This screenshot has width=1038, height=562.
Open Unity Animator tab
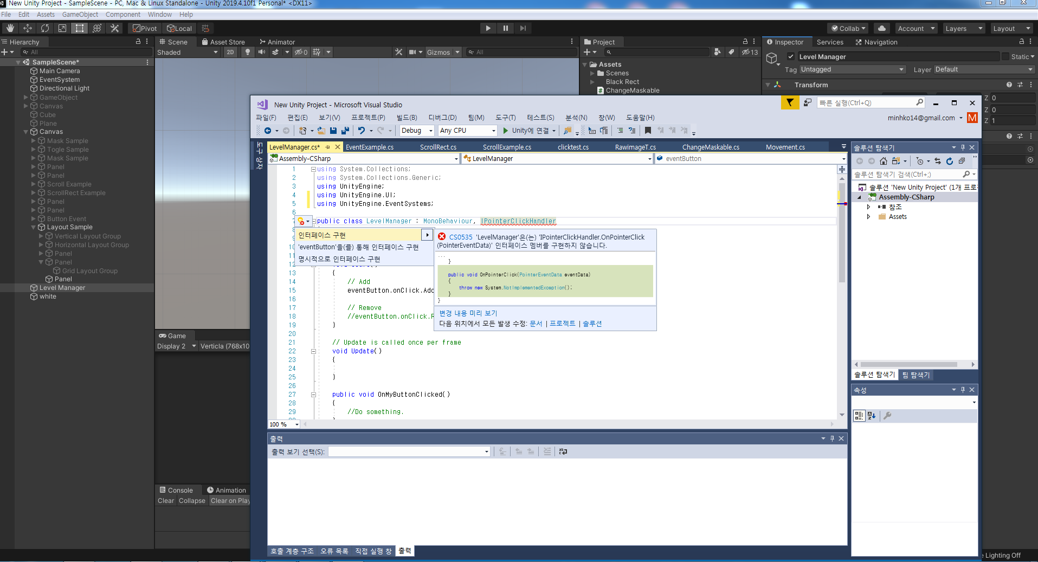[277, 42]
